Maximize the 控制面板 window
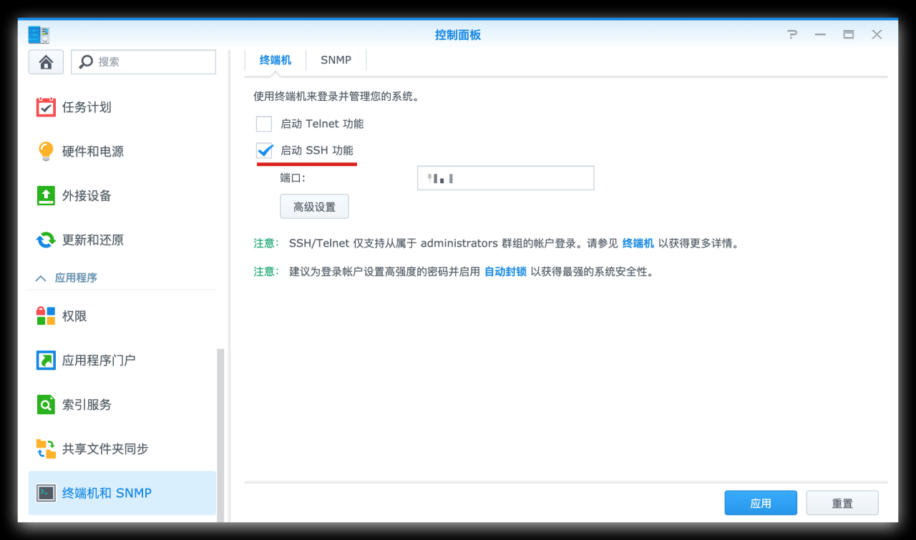Image resolution: width=916 pixels, height=540 pixels. point(849,34)
